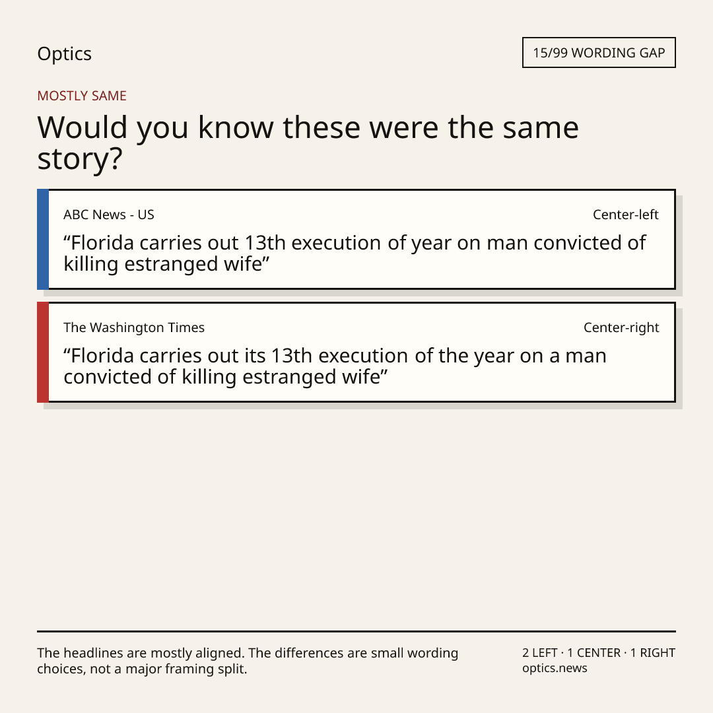Viewport: 713px width, 713px height.
Task: Click the Center-right bias label
Action: point(621,327)
